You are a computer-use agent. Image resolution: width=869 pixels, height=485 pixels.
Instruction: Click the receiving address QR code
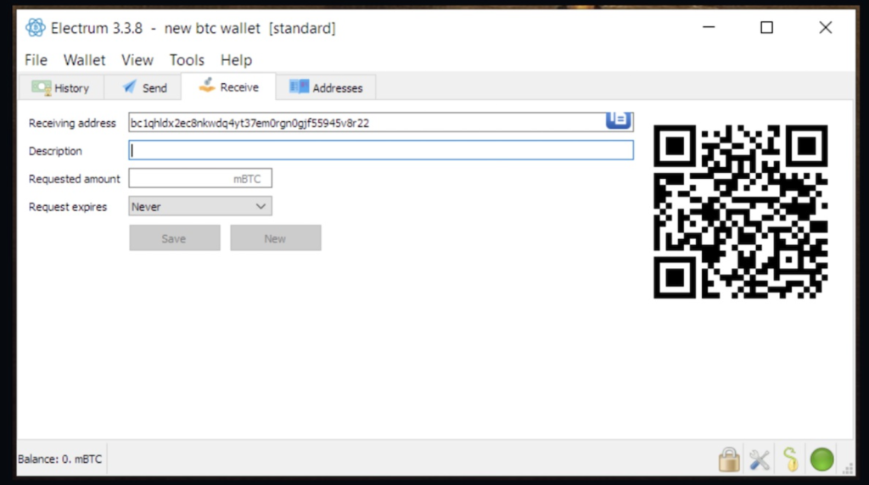(740, 211)
